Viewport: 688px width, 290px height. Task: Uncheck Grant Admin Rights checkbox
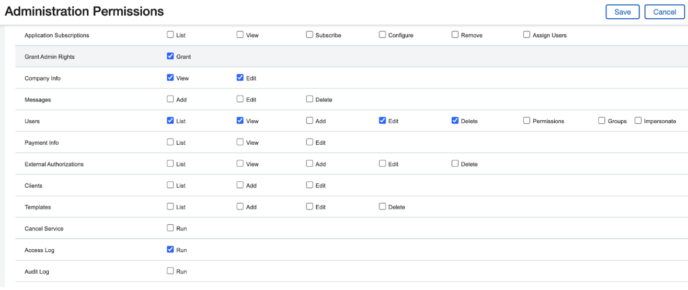point(170,56)
